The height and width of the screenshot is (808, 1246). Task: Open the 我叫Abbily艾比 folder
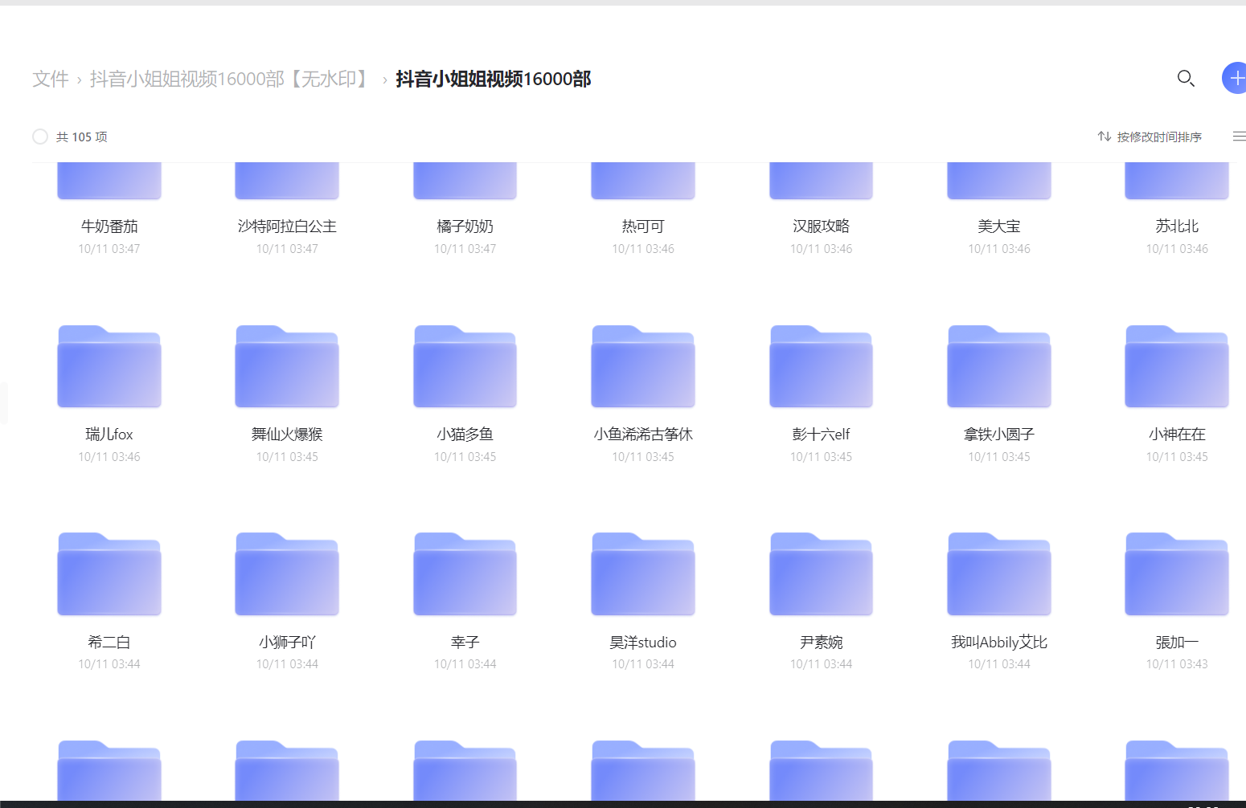[x=999, y=575]
